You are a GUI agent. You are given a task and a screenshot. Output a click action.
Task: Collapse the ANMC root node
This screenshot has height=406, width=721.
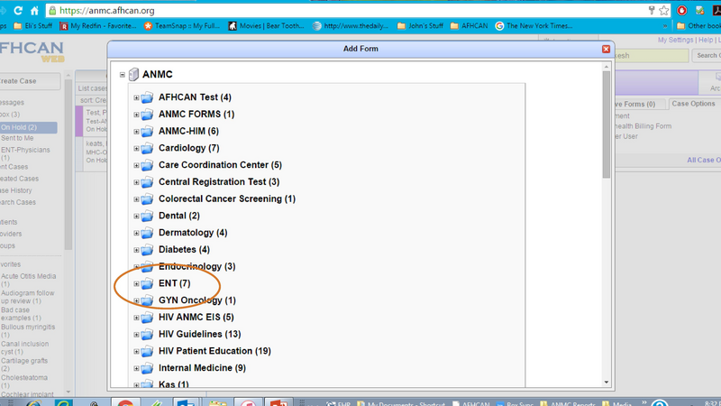[x=123, y=75]
